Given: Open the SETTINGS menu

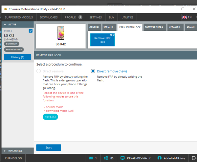Looking at the screenshot, I should pyautogui.click(x=96, y=17).
